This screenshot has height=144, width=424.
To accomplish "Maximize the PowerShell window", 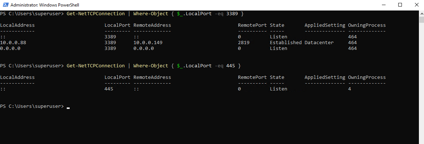I will click(x=400, y=5).
